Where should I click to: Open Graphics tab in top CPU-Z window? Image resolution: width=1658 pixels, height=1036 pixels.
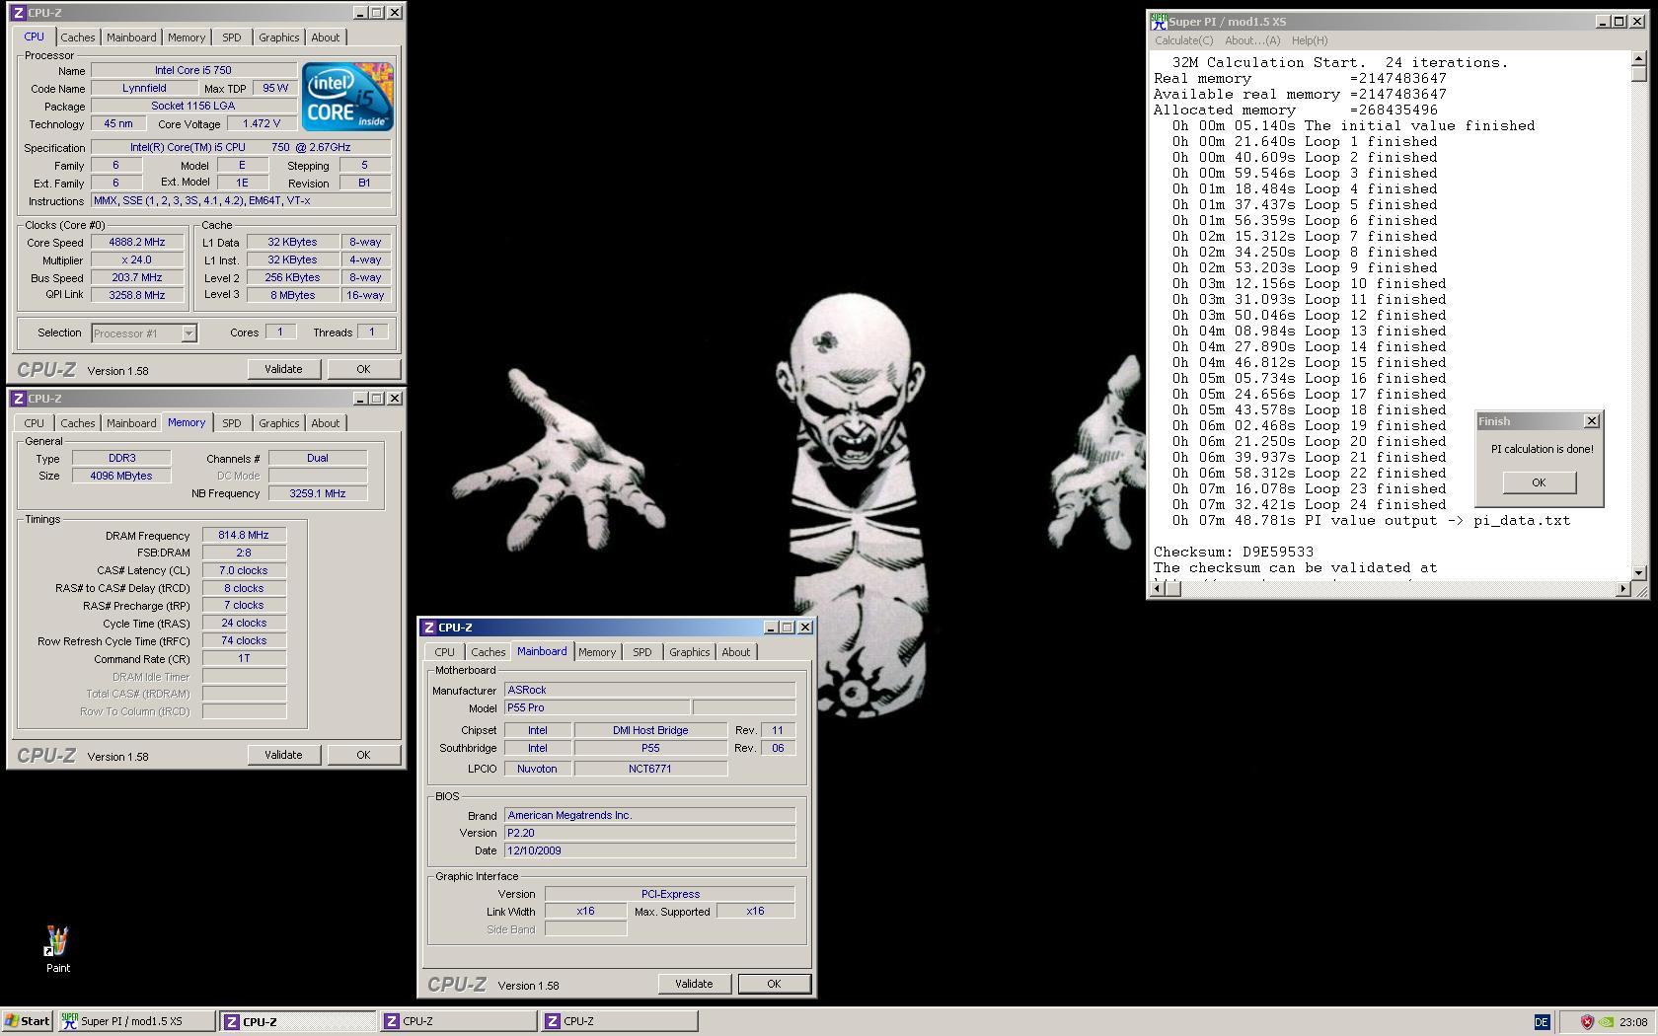click(x=278, y=37)
